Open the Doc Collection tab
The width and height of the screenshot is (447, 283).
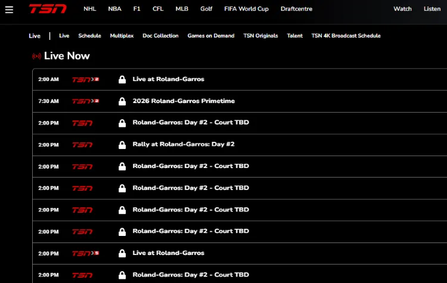pyautogui.click(x=160, y=36)
